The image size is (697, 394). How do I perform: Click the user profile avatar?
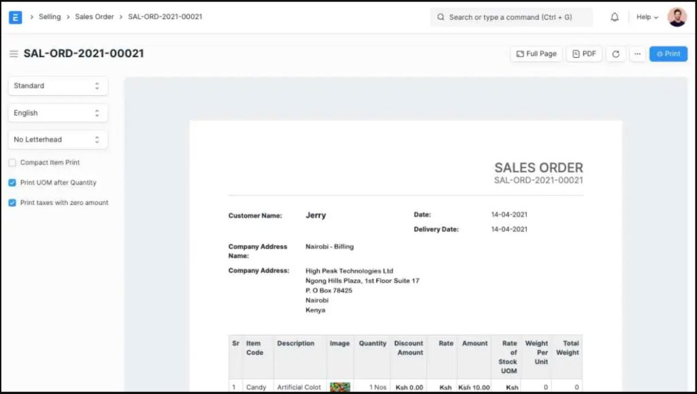click(x=677, y=17)
